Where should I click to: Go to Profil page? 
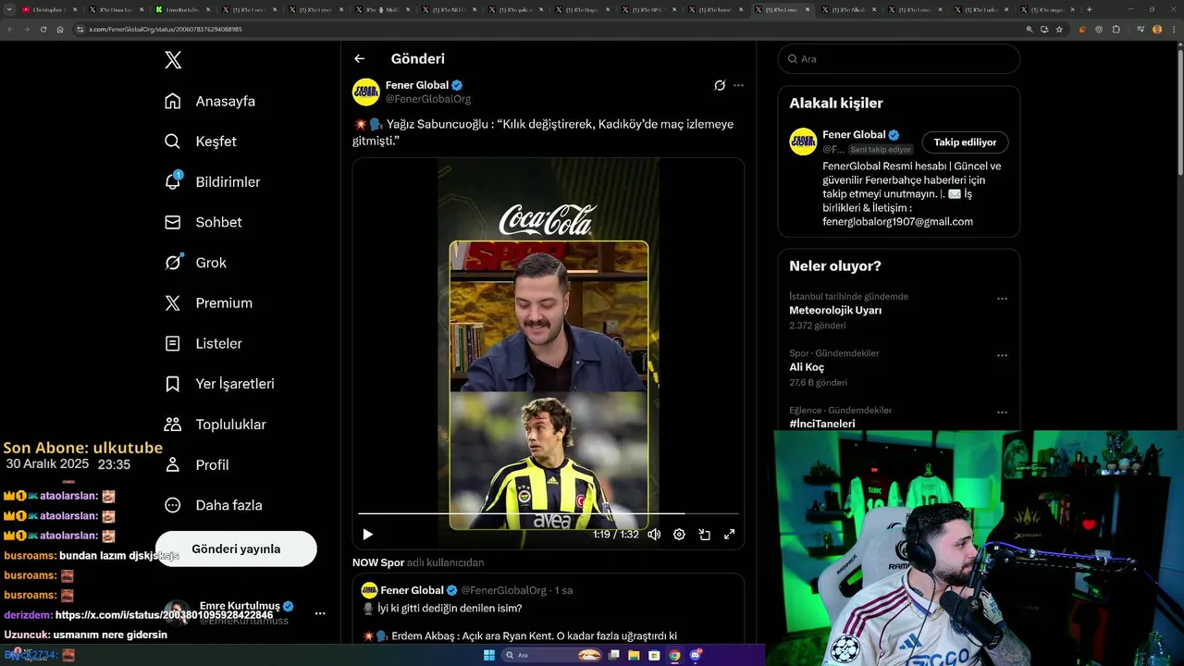coord(196,464)
